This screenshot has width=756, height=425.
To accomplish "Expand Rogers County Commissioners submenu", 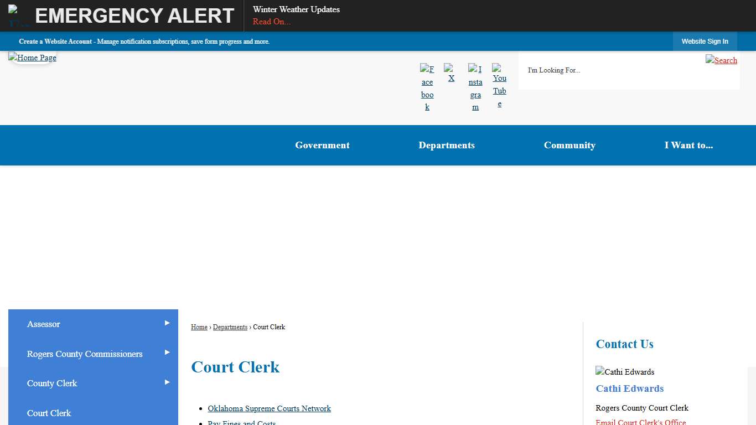I will click(167, 351).
